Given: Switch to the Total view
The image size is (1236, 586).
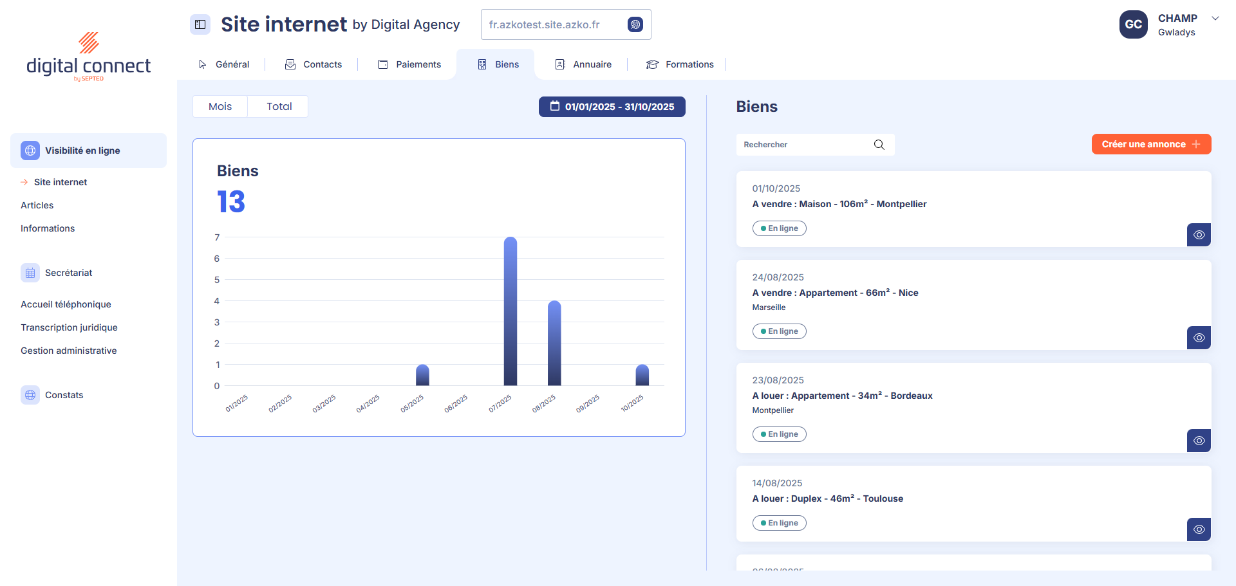Looking at the screenshot, I should point(279,107).
